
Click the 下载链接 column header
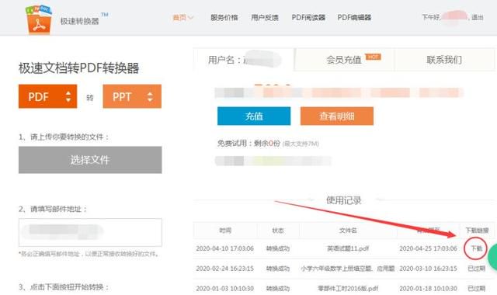tap(477, 231)
